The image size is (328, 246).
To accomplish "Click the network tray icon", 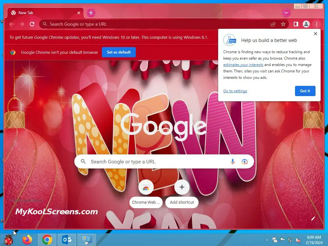I will click(x=290, y=240).
